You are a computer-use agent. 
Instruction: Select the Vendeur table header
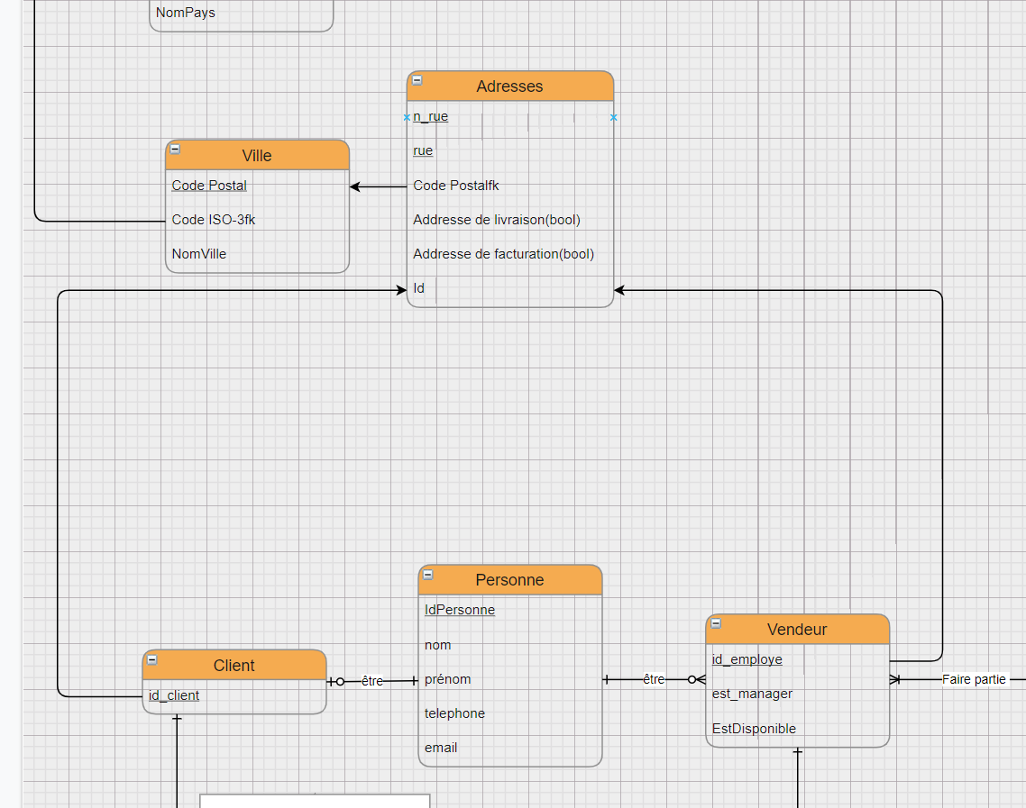coord(797,630)
